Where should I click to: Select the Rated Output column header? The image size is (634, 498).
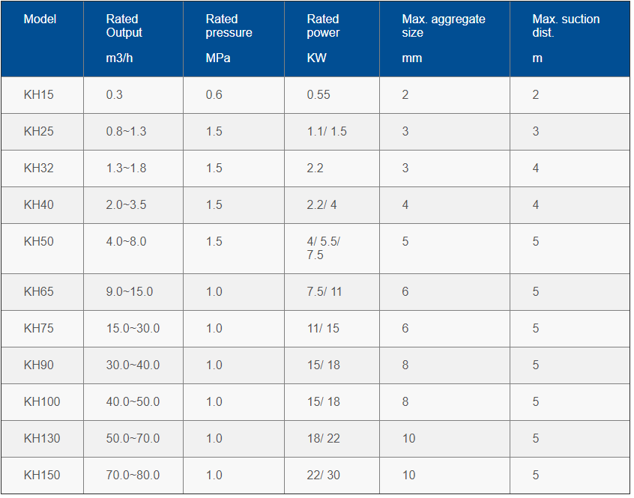click(133, 39)
